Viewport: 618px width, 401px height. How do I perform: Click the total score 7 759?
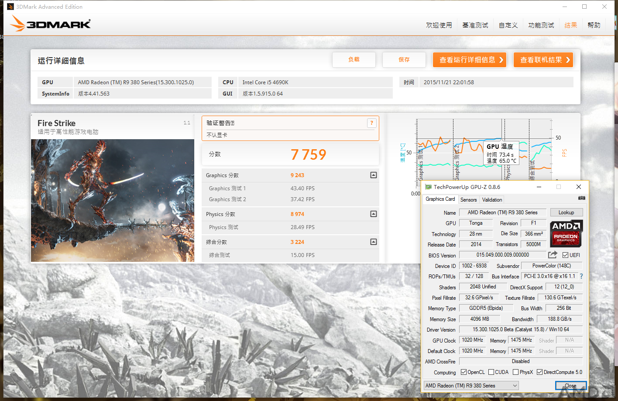pos(308,154)
